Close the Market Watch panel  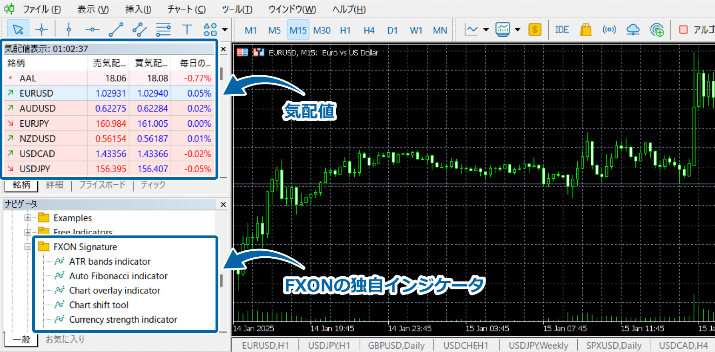[x=223, y=49]
